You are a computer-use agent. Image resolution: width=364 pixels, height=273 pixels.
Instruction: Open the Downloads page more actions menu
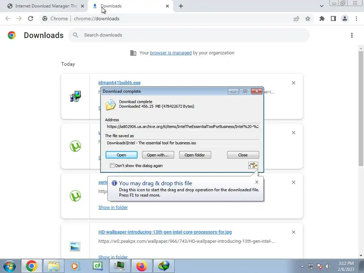[352, 35]
